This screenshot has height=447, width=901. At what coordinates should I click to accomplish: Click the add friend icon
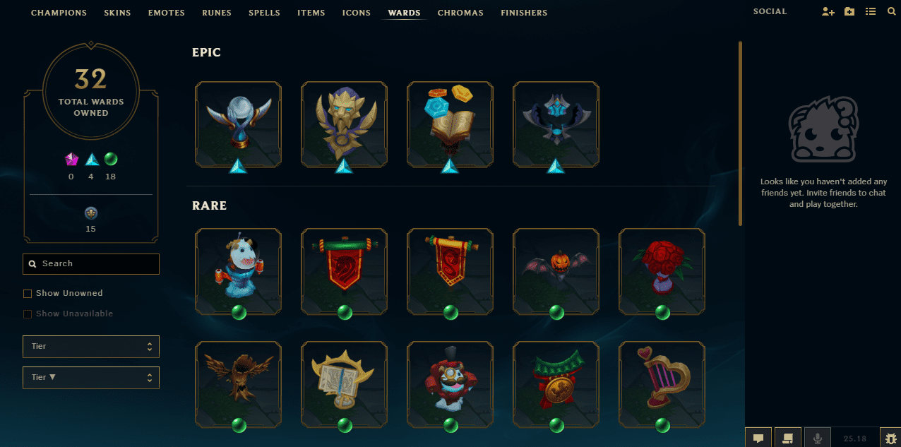[x=828, y=12]
